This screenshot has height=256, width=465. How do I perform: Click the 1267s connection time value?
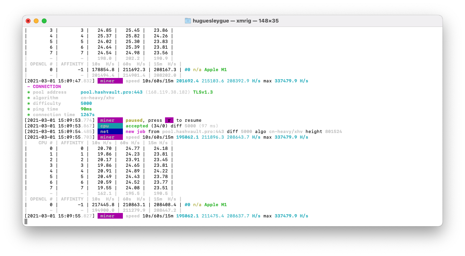87,115
